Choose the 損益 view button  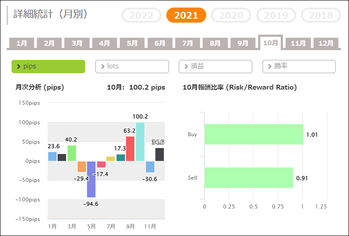(x=216, y=67)
